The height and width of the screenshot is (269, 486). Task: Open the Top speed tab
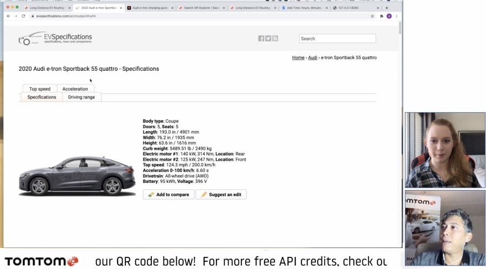pyautogui.click(x=40, y=89)
